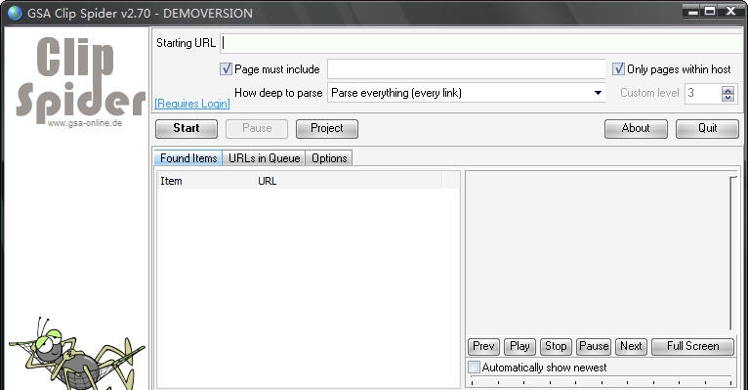The image size is (748, 390).
Task: Click Prev in the preview player
Action: [x=483, y=347]
